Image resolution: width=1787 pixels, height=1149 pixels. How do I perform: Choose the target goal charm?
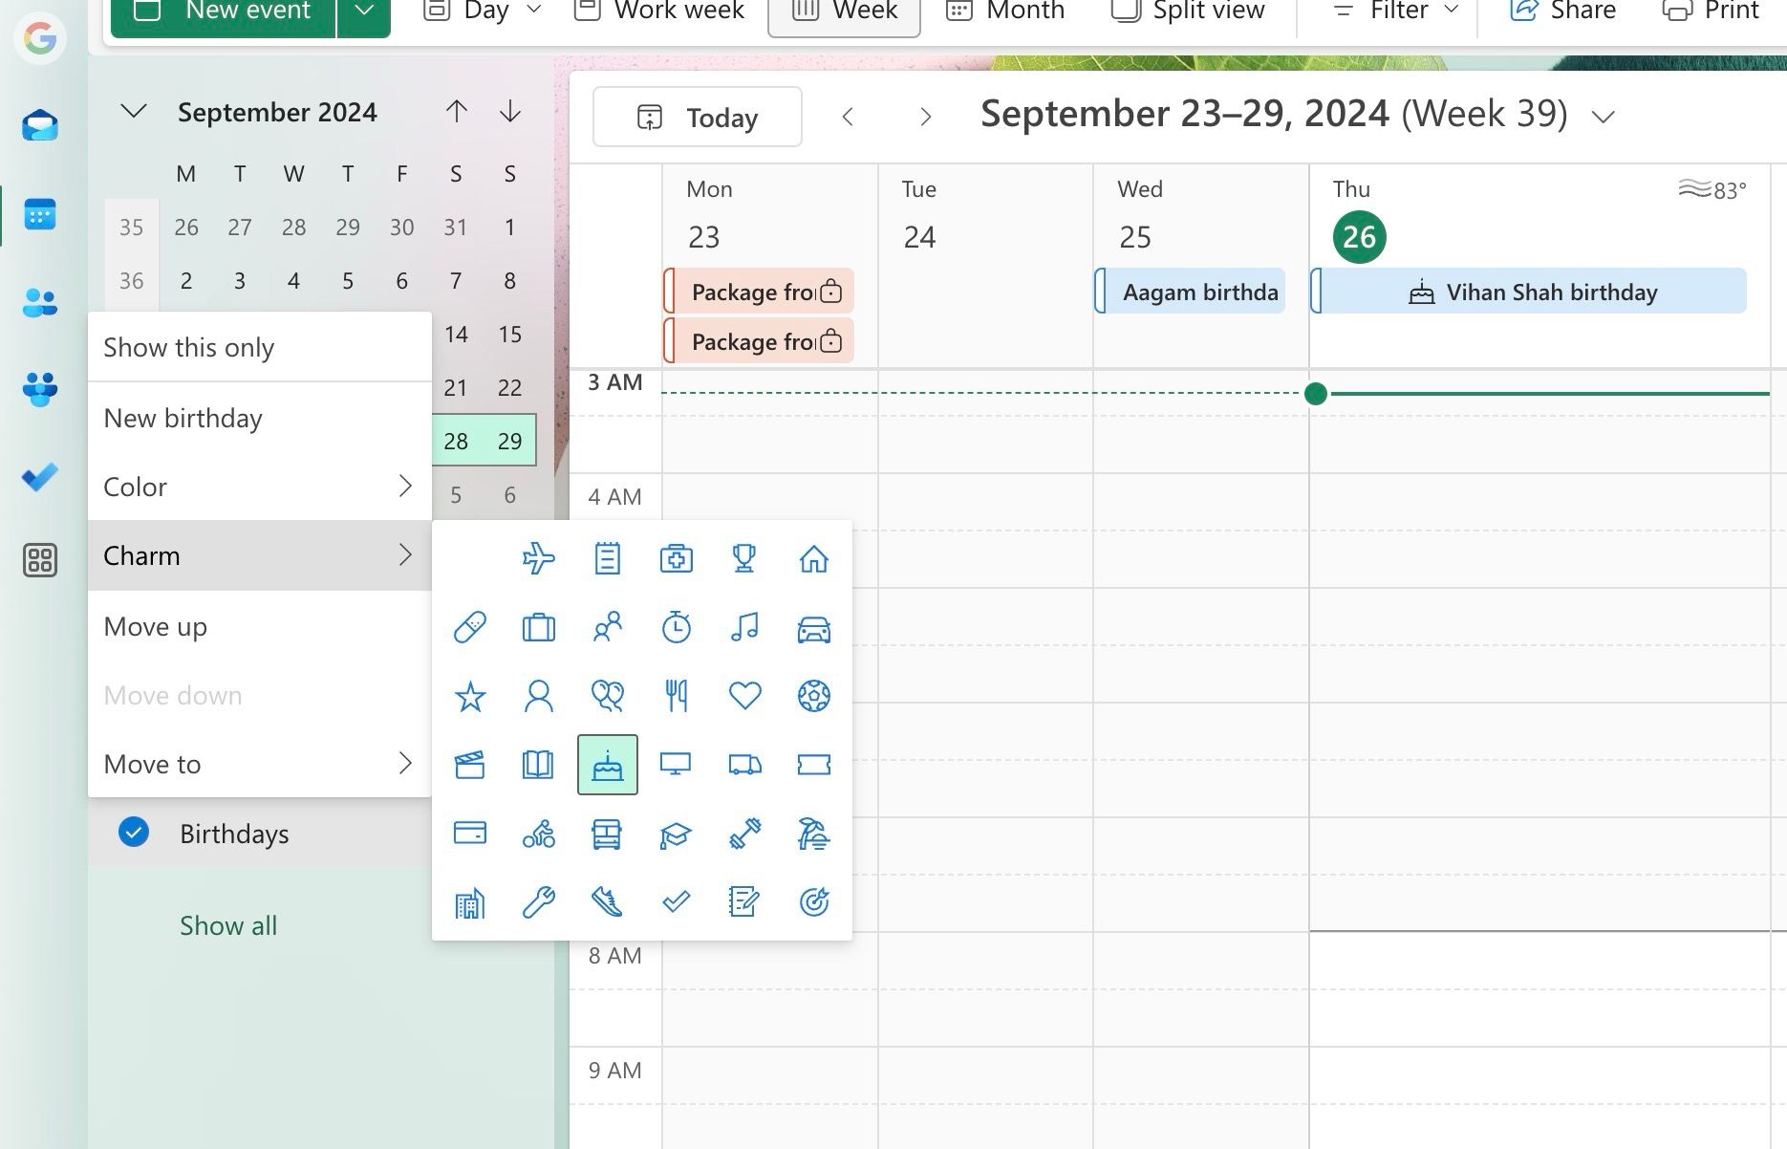814,902
